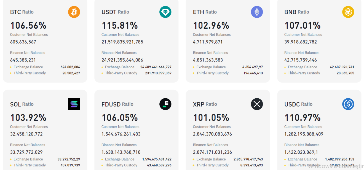This screenshot has width=364, height=170.
Task: Click the BNB coin logo icon
Action: point(348,12)
